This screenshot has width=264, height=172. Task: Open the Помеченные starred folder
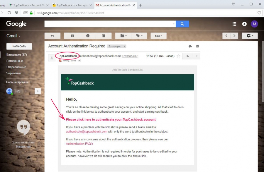pyautogui.click(x=15, y=61)
